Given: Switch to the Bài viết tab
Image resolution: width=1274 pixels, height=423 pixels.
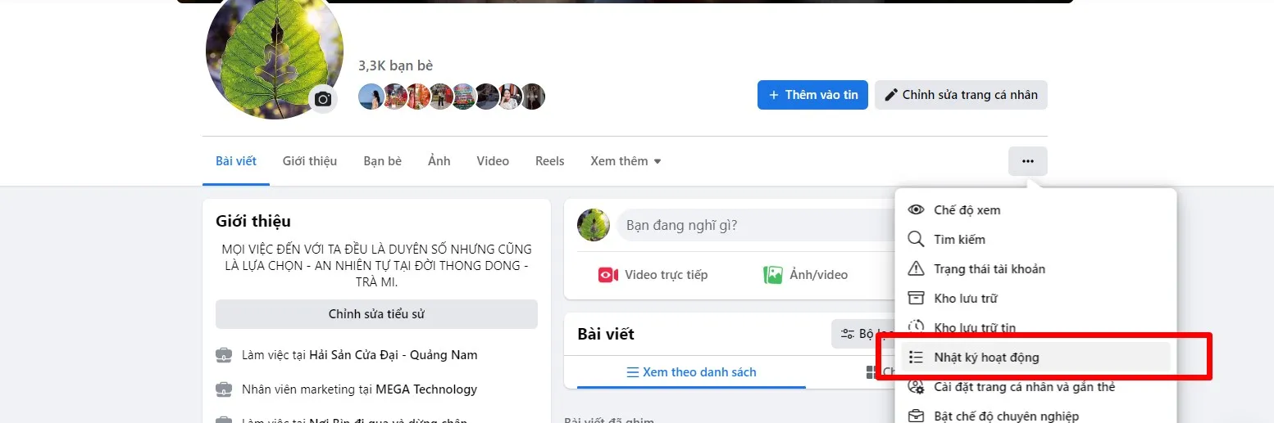Looking at the screenshot, I should point(236,161).
